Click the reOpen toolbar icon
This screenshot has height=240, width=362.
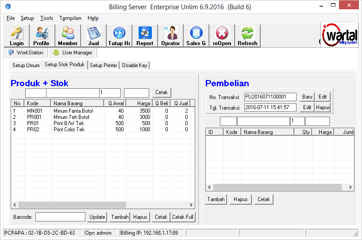222,35
